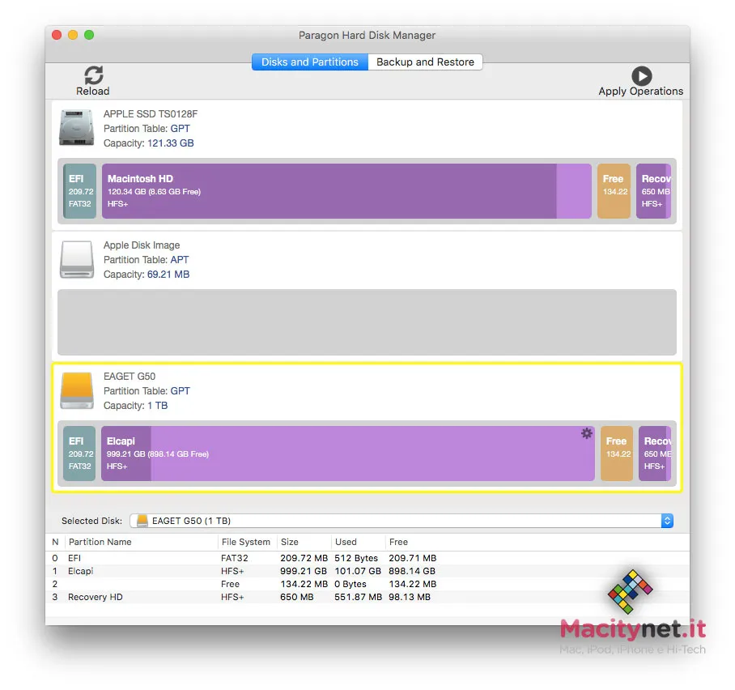Image resolution: width=735 pixels, height=690 pixels.
Task: Click the drive icon inside the Selected Disk field
Action: pos(141,521)
